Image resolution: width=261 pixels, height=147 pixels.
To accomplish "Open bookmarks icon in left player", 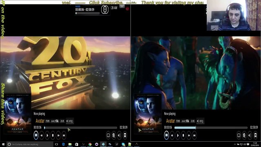I will click(x=125, y=135).
